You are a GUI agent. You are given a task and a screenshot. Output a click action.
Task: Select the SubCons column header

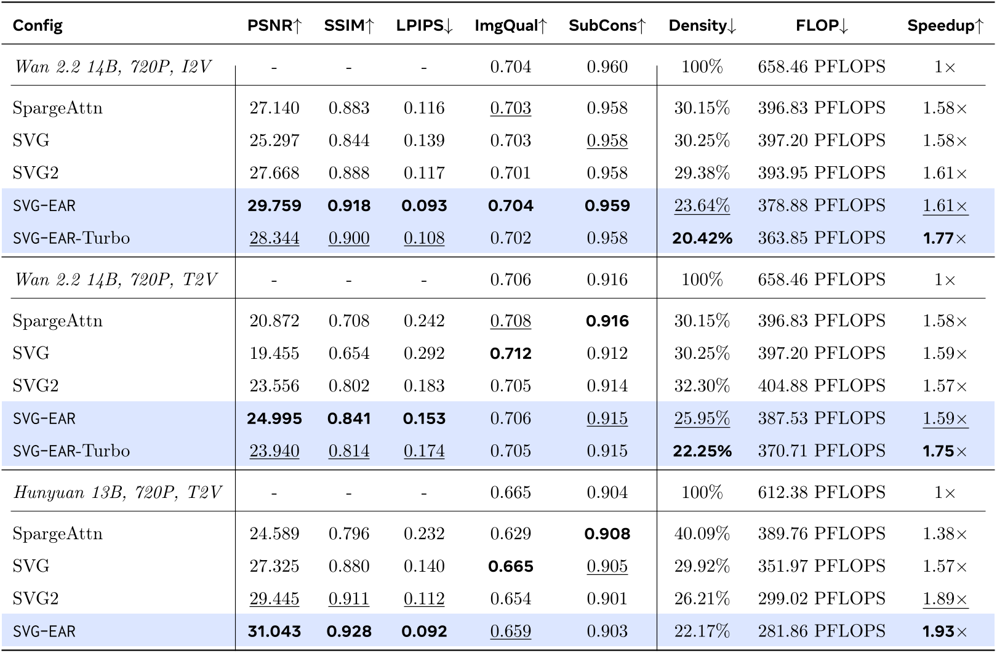click(607, 26)
